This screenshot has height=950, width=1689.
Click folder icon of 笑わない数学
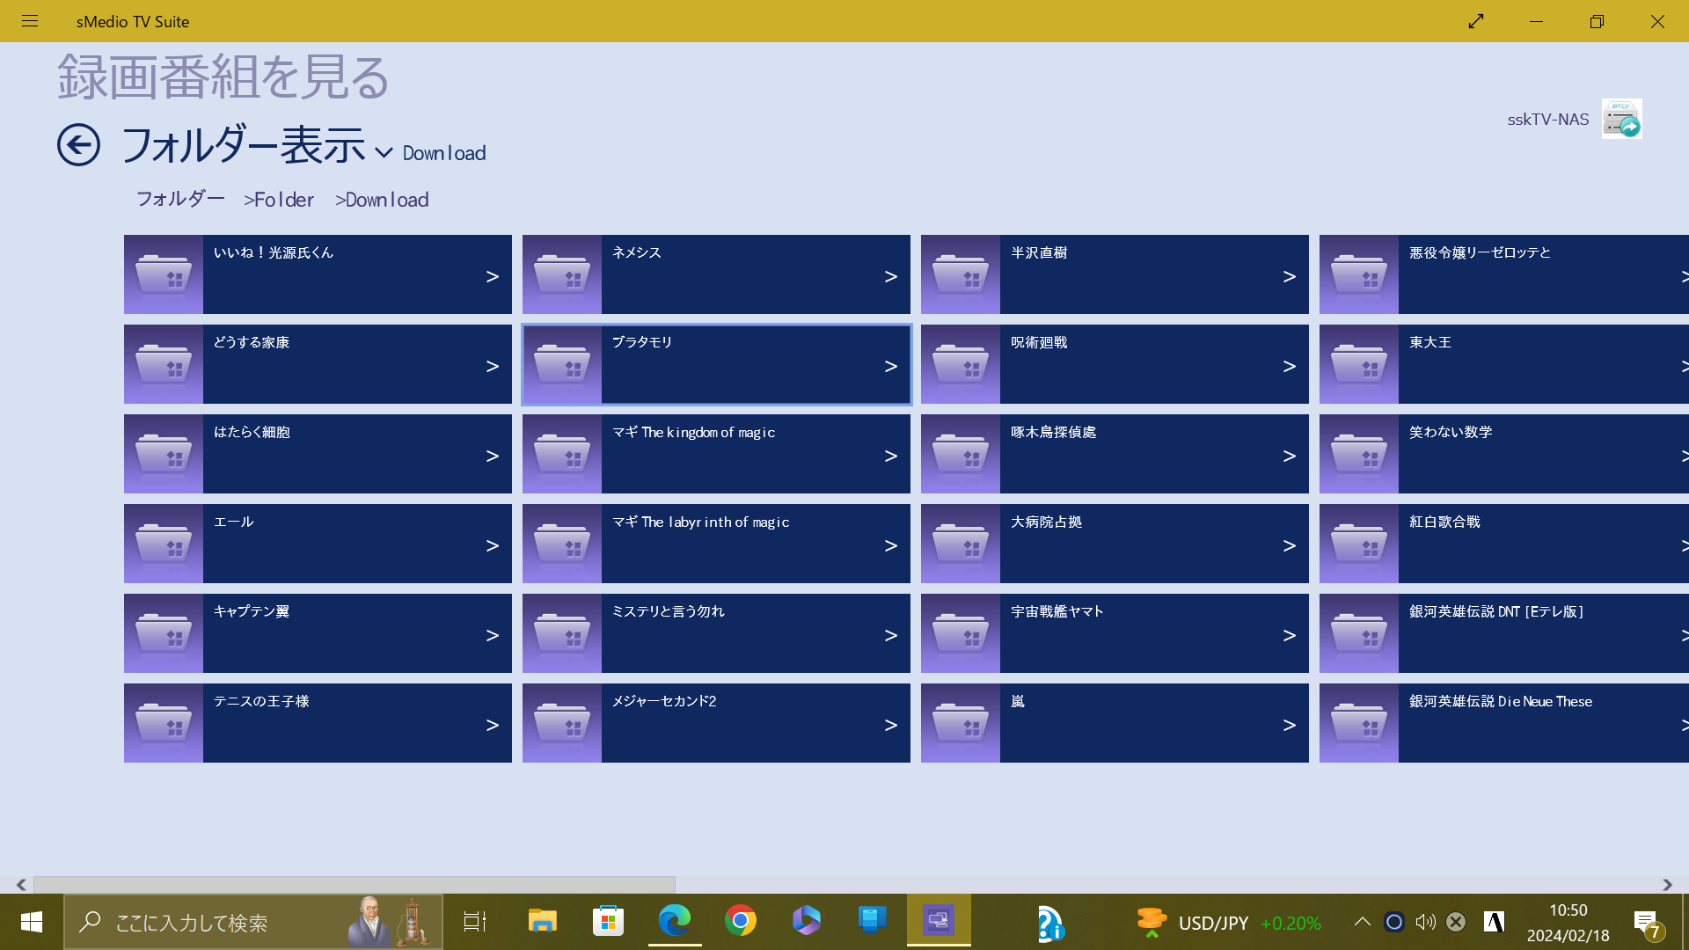click(1359, 454)
